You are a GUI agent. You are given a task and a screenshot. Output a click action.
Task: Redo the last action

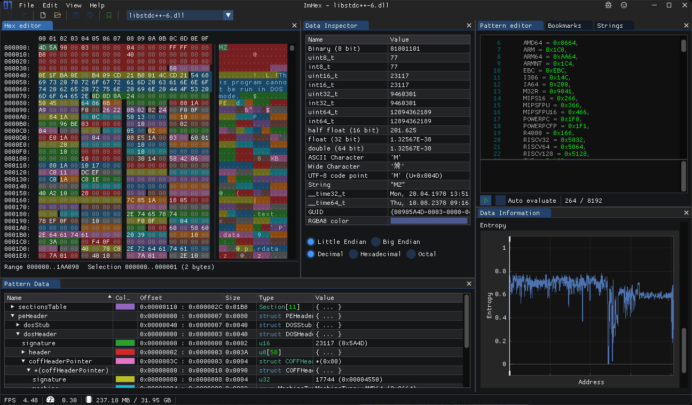click(x=24, y=15)
